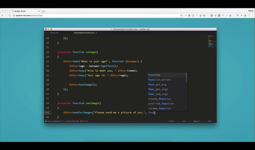Screen dimensions: 255x150
Task: Collapse code using fold arrow at line 37
Action: pyautogui.click(x=50, y=75)
